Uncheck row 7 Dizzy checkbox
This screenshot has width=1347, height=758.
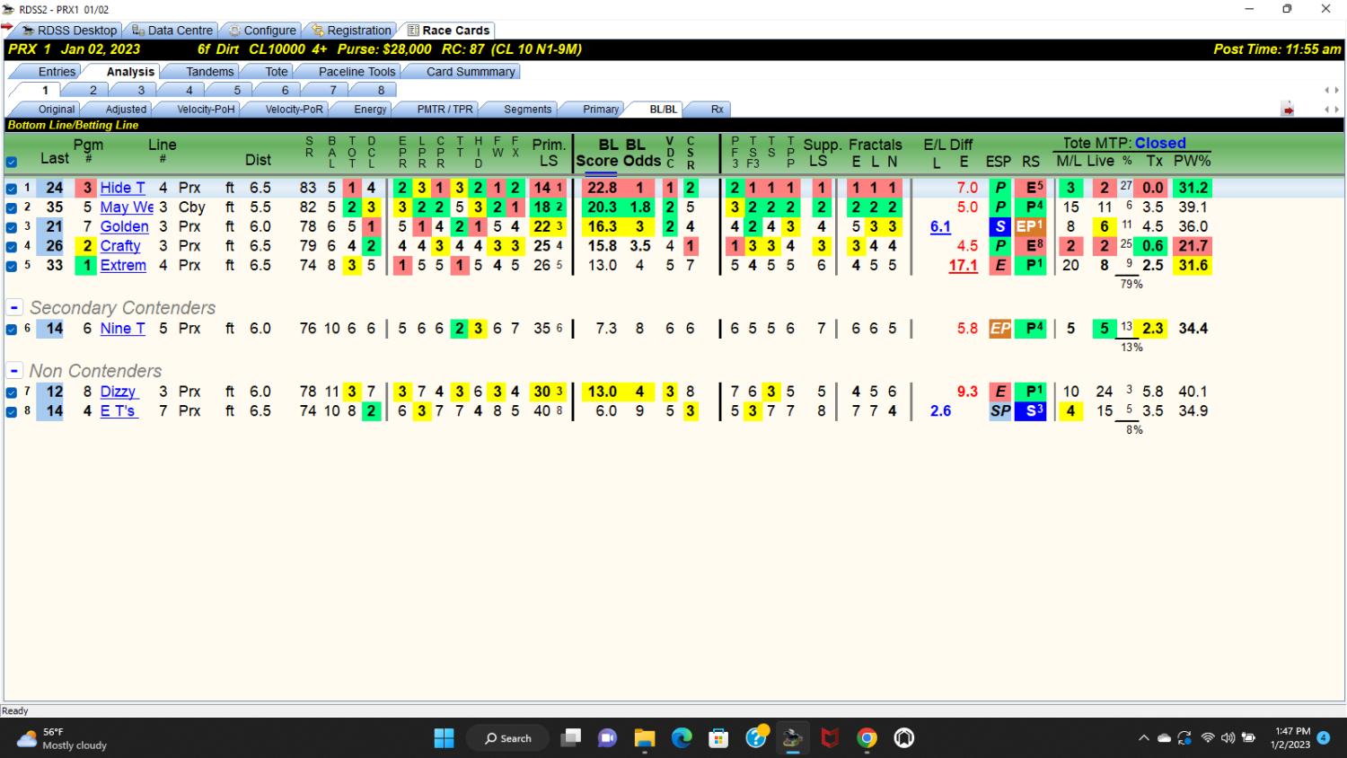[12, 392]
